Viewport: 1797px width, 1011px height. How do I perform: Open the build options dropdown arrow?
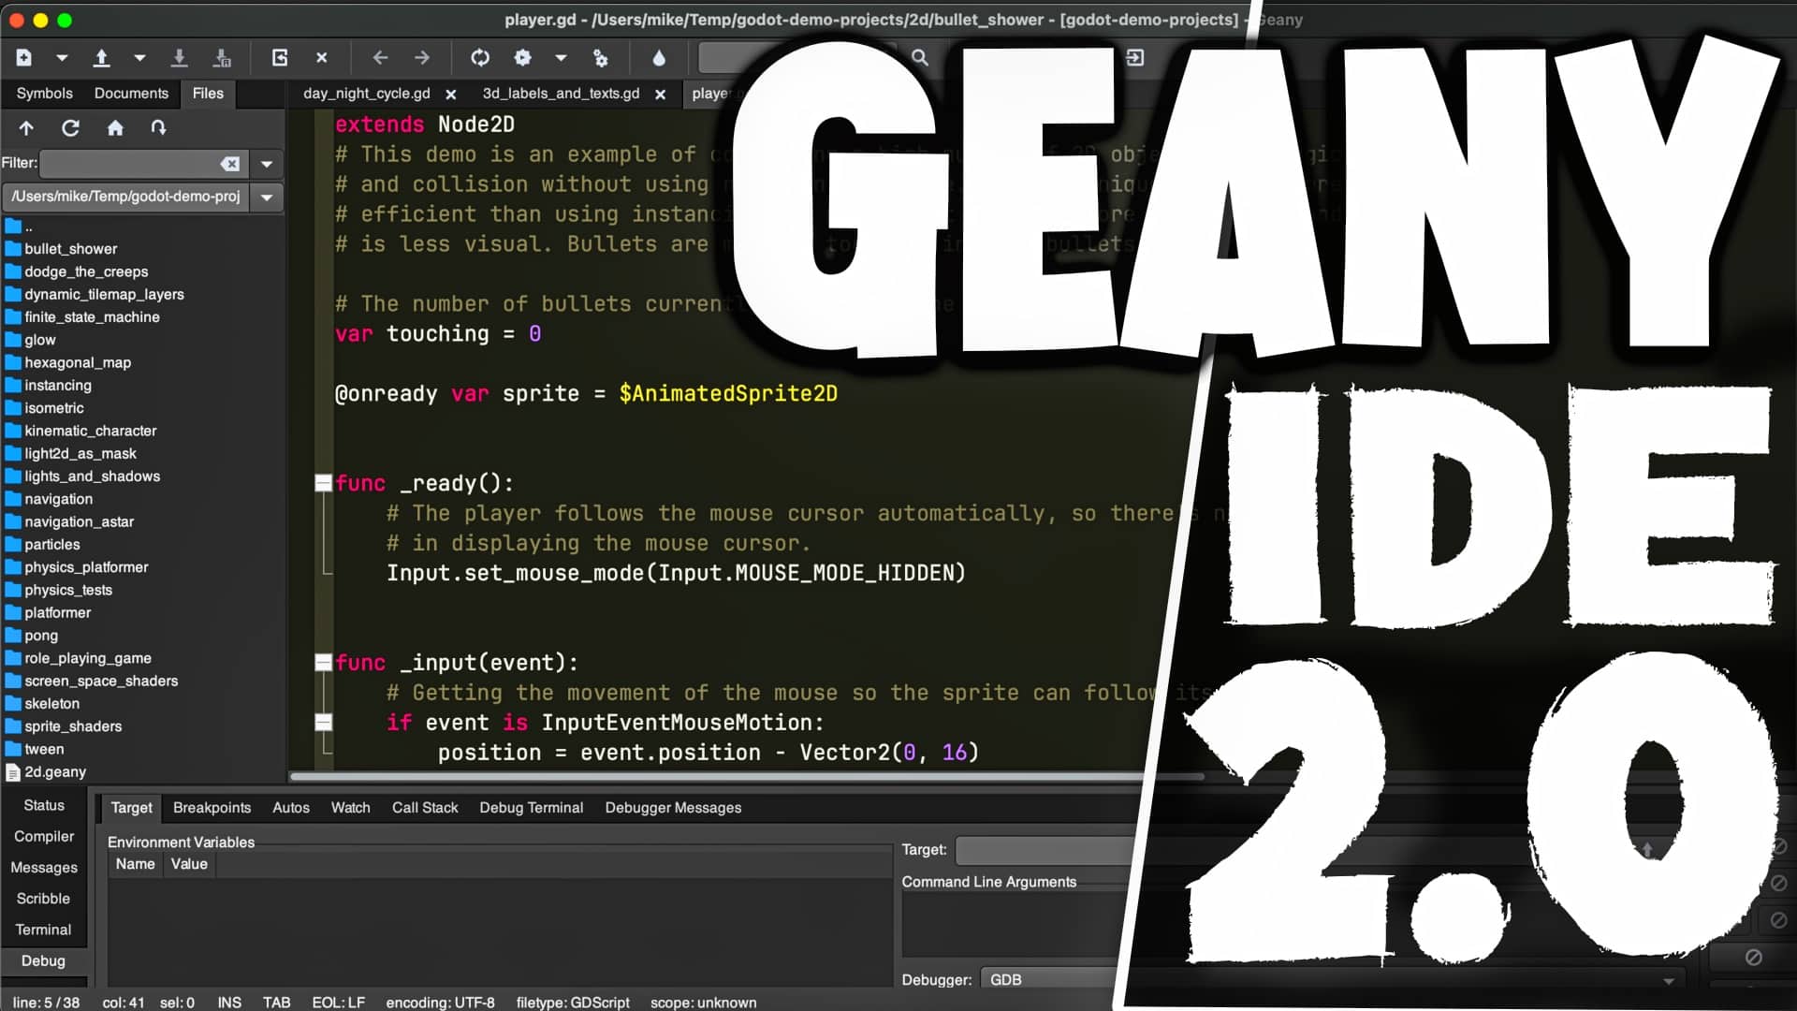pyautogui.click(x=561, y=58)
